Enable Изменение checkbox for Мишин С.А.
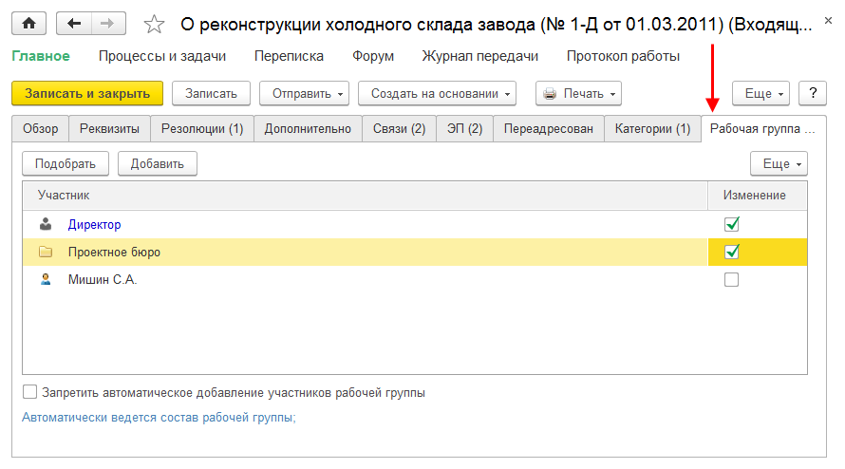Viewport: 845px width, 469px height. tap(731, 280)
